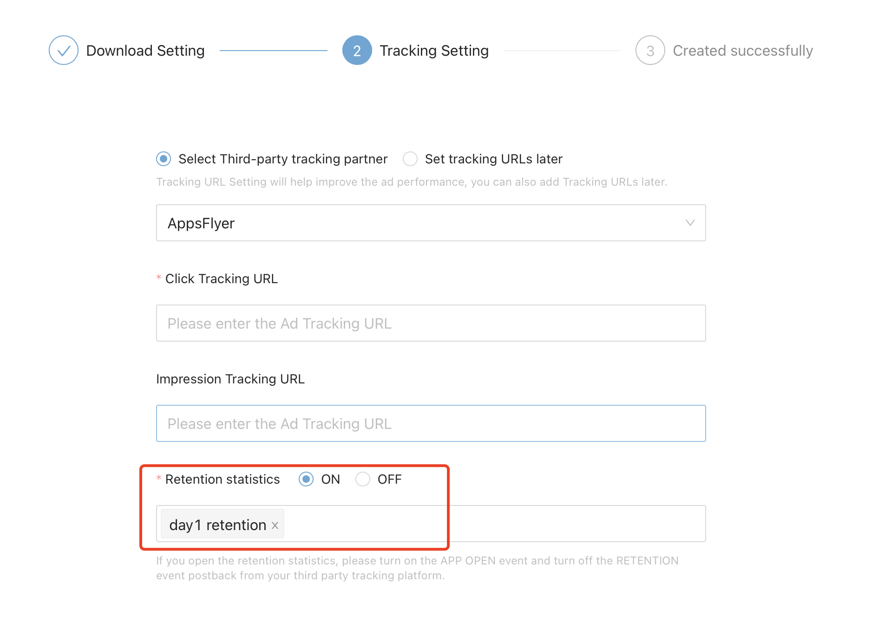Click the step 2 circle icon
The width and height of the screenshot is (891, 635).
[x=357, y=50]
